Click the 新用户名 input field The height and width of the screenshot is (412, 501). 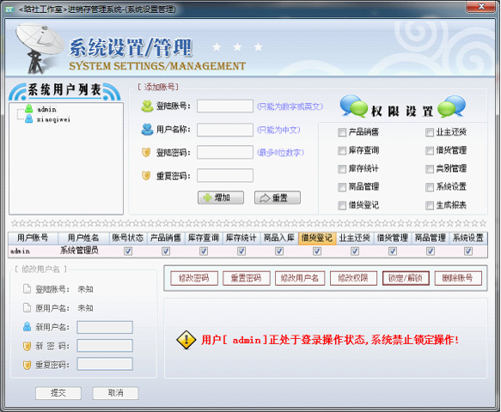tap(105, 327)
